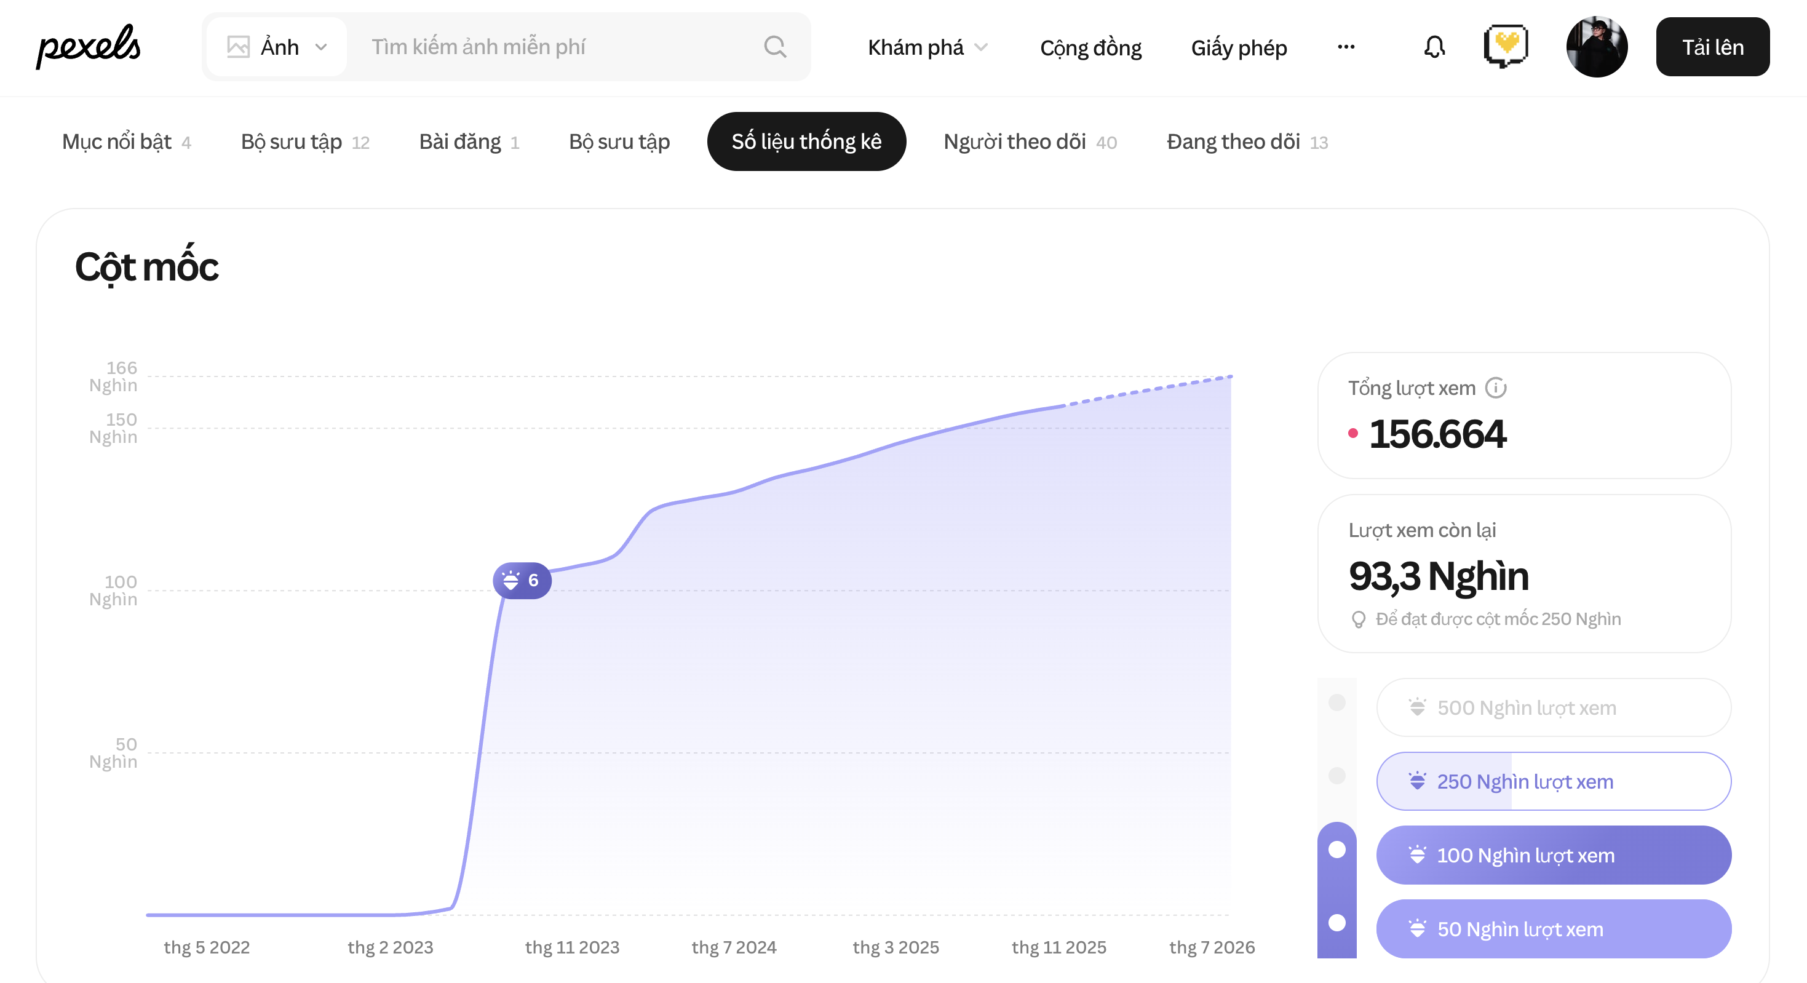Select the 50 Nghìn milestone dot
Image resolution: width=1807 pixels, height=983 pixels.
point(1337,923)
